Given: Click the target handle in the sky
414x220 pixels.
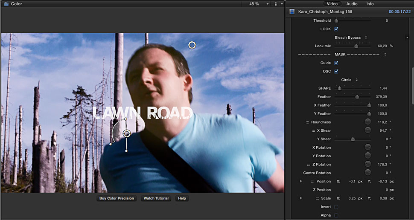Looking at the screenshot, I should (192, 45).
